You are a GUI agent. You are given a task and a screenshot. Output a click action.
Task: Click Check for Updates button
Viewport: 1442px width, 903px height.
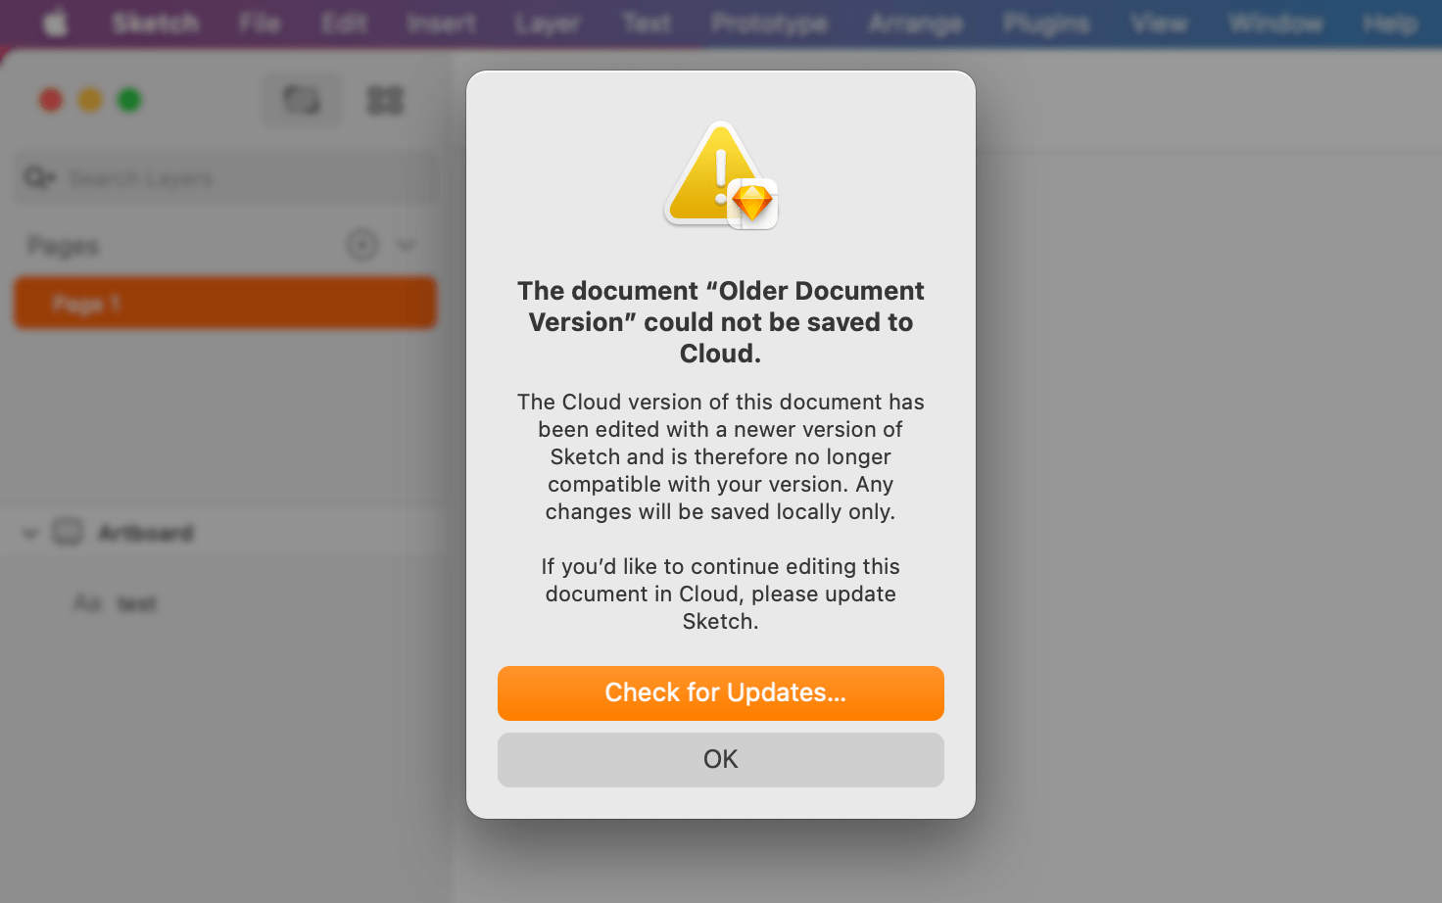(x=720, y=692)
